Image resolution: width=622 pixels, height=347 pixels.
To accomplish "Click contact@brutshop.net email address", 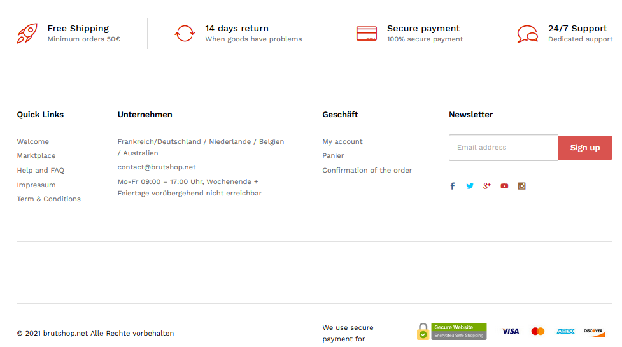I will coord(157,167).
